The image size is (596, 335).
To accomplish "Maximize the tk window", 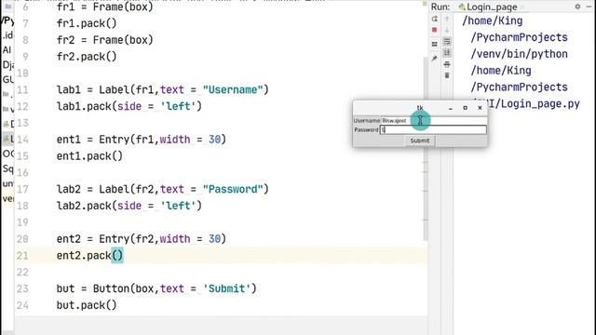I will click(465, 108).
